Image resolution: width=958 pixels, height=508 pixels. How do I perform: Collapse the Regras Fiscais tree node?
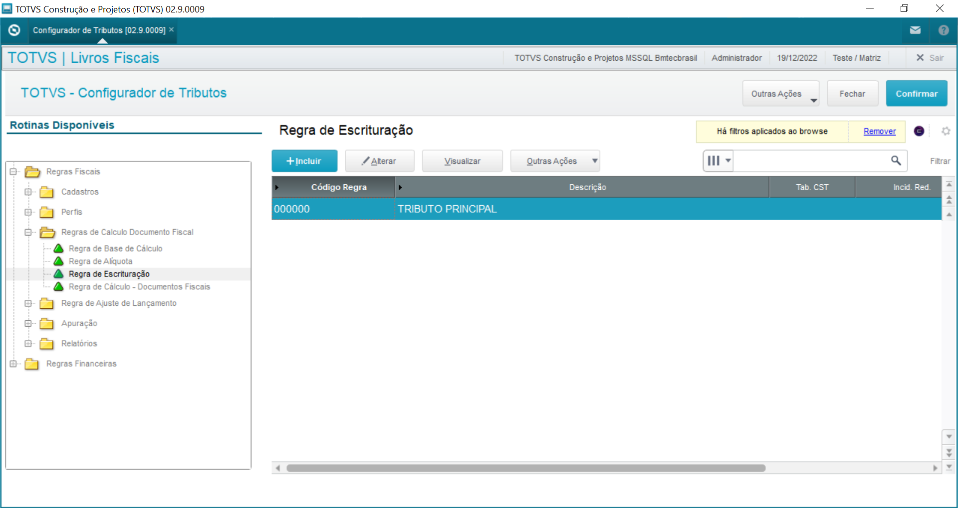tap(13, 172)
